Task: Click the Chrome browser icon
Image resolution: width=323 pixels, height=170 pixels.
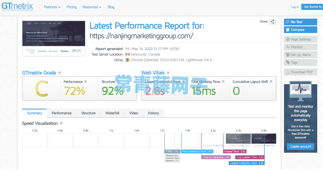Action: click(x=127, y=60)
